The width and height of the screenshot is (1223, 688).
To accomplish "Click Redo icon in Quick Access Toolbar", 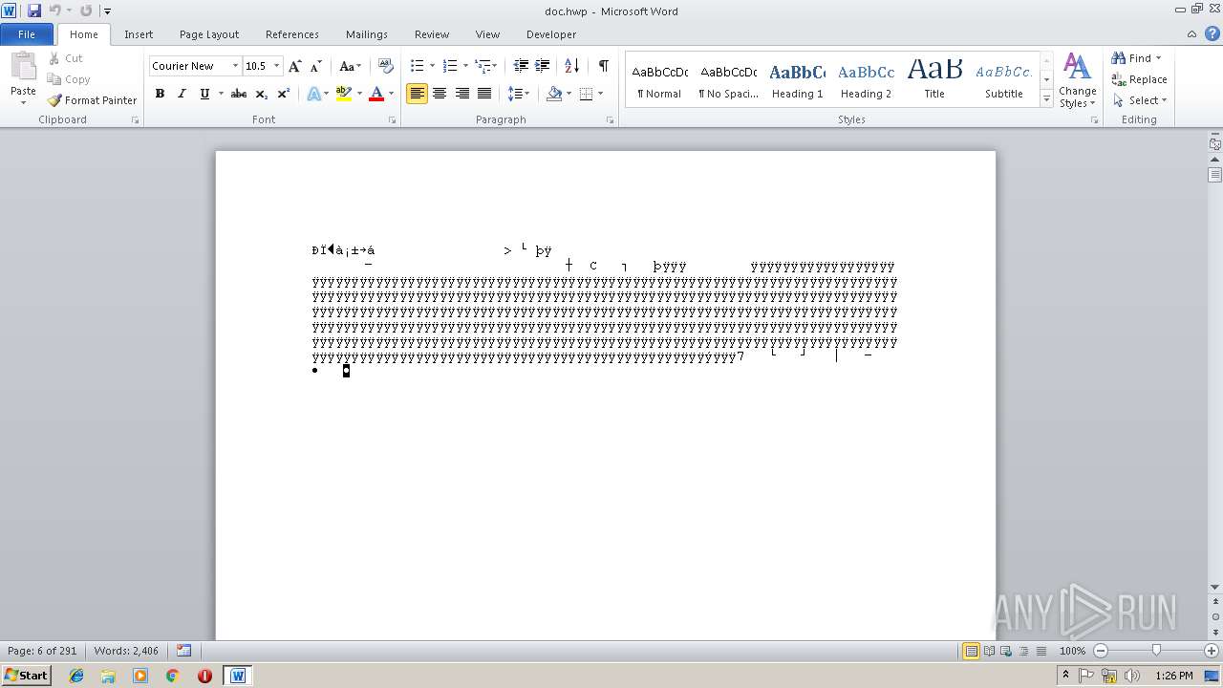I will pos(86,11).
